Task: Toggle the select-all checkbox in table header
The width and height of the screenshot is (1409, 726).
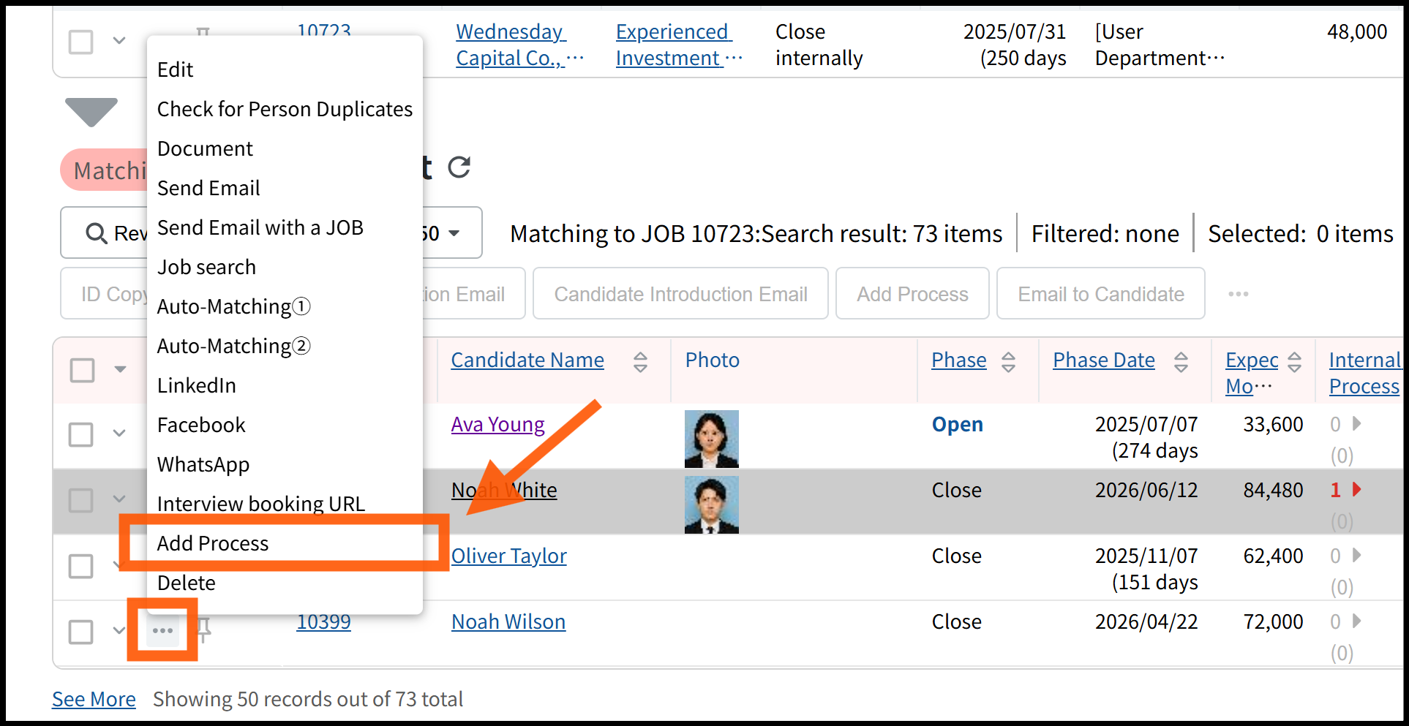Action: point(83,370)
